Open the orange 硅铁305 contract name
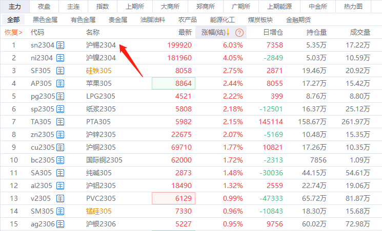 click(x=98, y=71)
